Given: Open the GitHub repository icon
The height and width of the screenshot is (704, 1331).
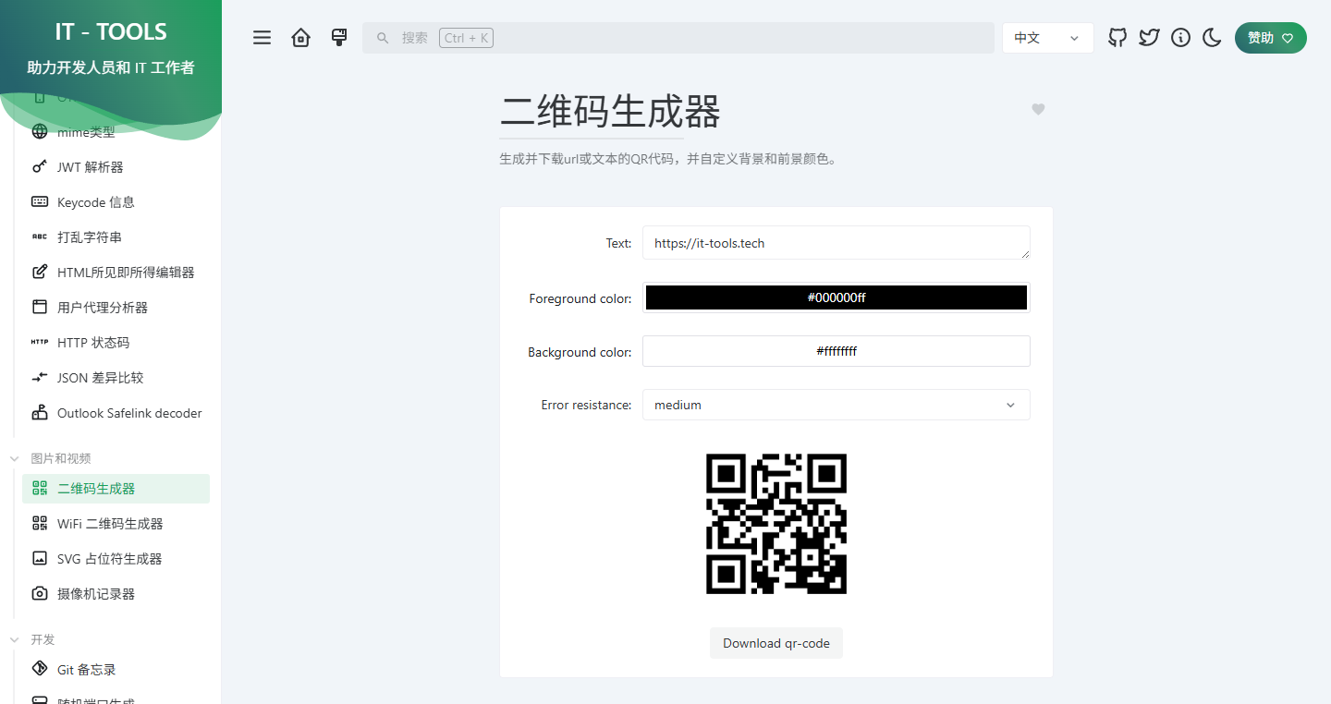Looking at the screenshot, I should pos(1117,38).
